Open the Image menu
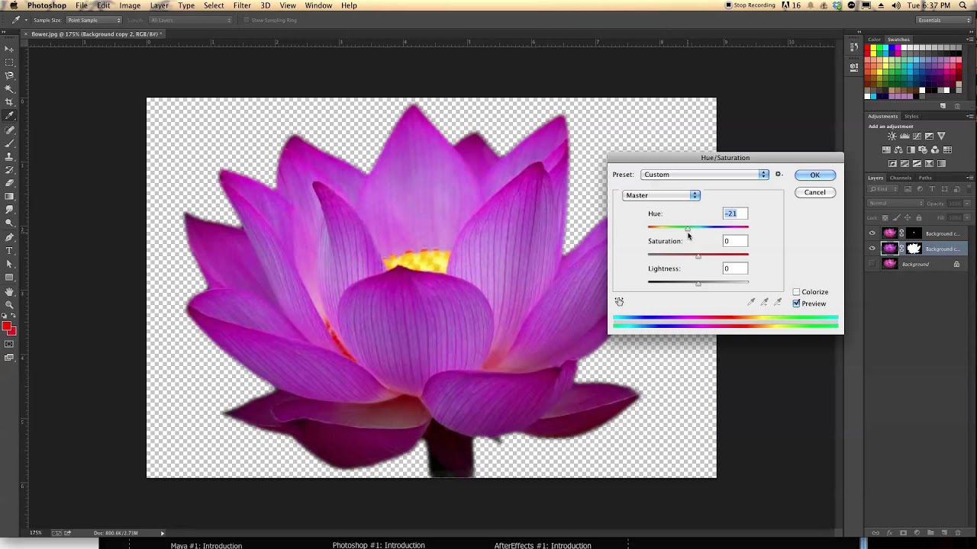The width and height of the screenshot is (977, 549). pos(130,5)
